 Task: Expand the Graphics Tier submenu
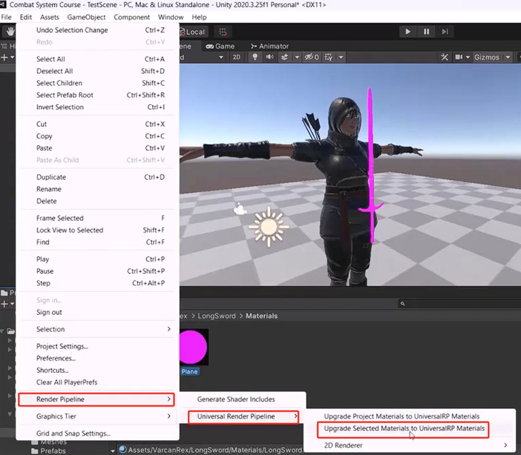pos(96,416)
